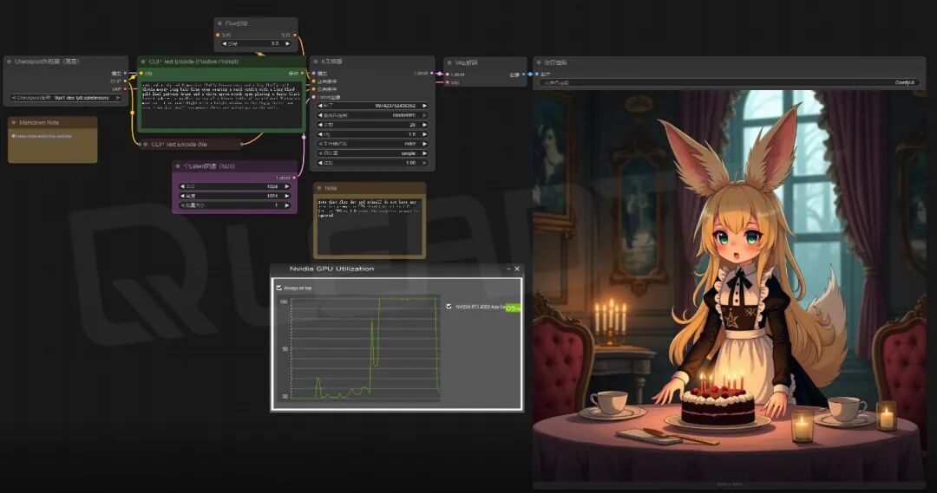Click the conditioning output slot on the Flux guidance node
Viewport: 937px width, 493px height.
tap(294, 36)
